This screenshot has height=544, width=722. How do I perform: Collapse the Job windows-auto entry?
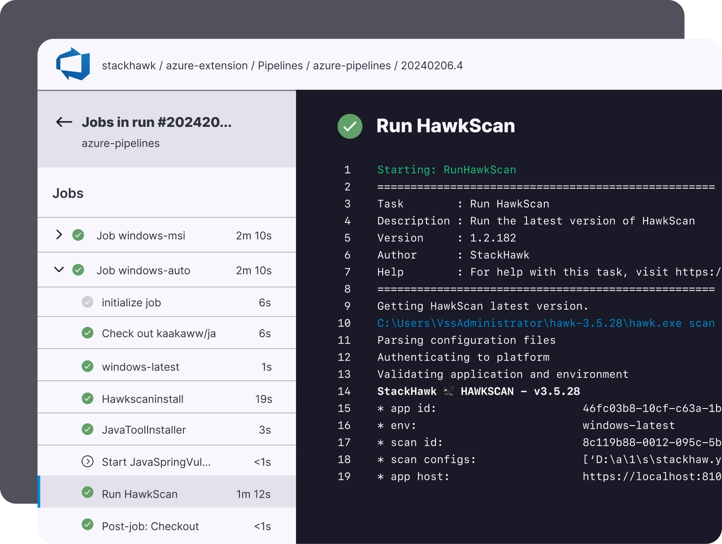[58, 270]
